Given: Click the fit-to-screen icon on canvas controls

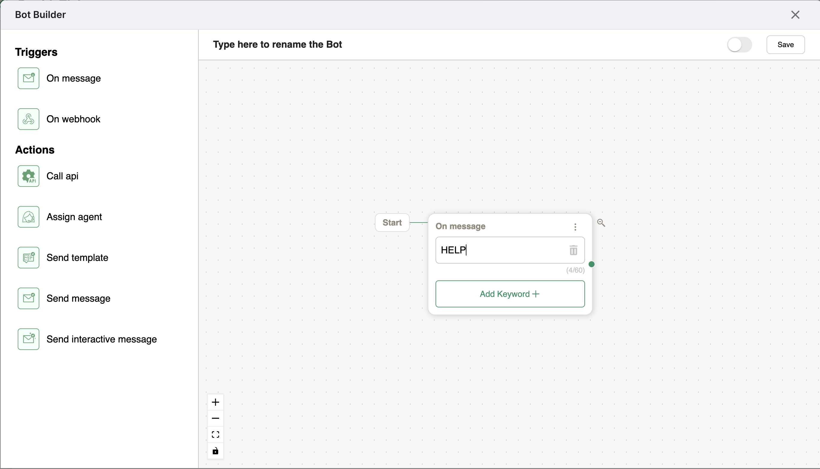Looking at the screenshot, I should 215,435.
